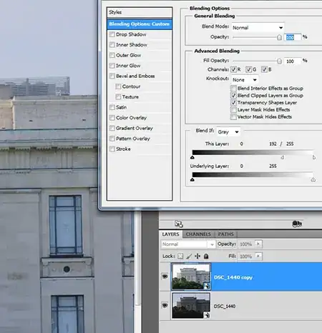The image size is (322, 333).
Task: Enable Layer Mask Hides Effects
Action: coord(233,110)
